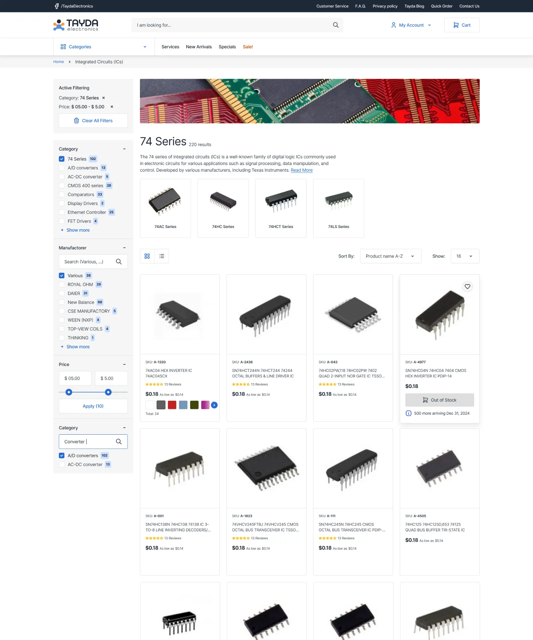
Task: Click the next colors arrow icon
Action: click(215, 405)
